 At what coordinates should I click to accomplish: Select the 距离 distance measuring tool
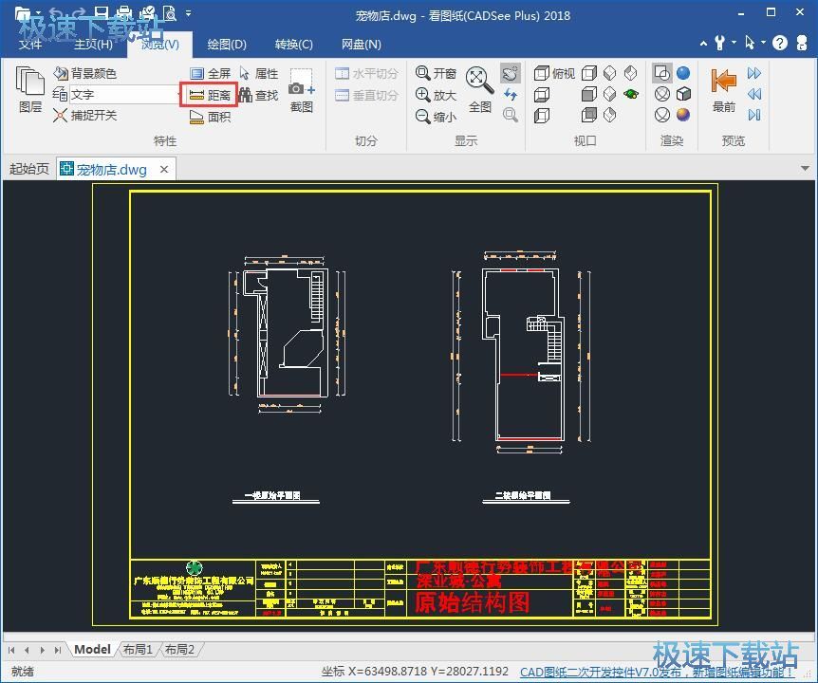209,96
